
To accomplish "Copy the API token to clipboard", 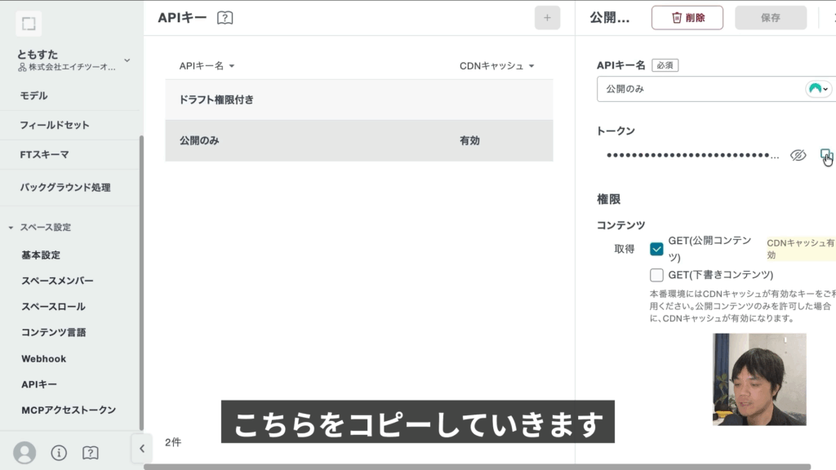I will (825, 155).
